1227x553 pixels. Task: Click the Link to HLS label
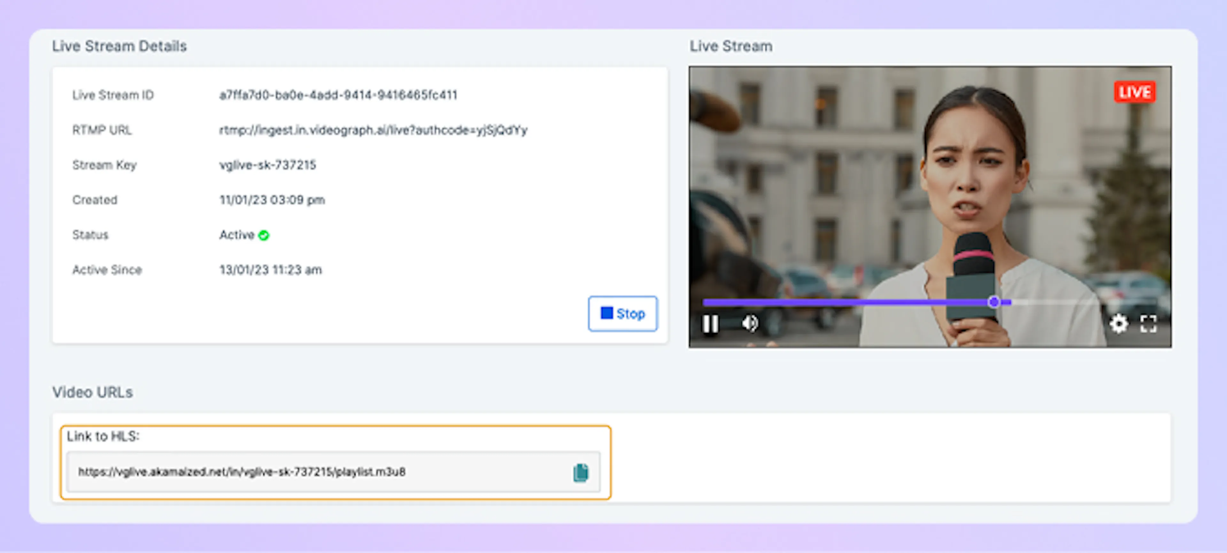(103, 436)
